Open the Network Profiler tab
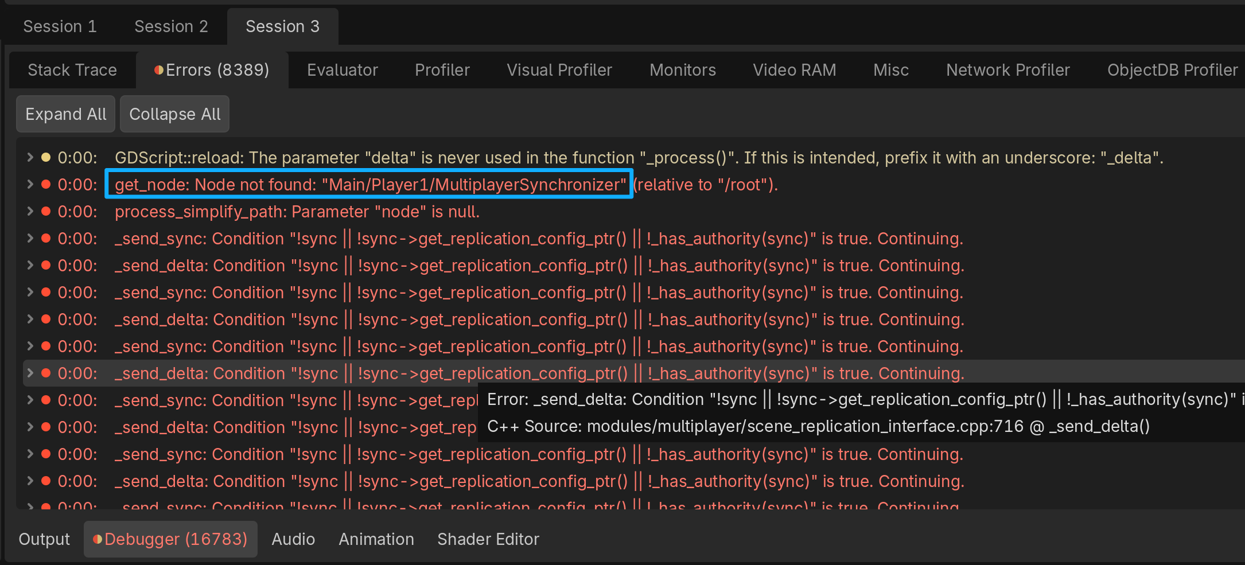This screenshot has height=565, width=1245. 1007,70
